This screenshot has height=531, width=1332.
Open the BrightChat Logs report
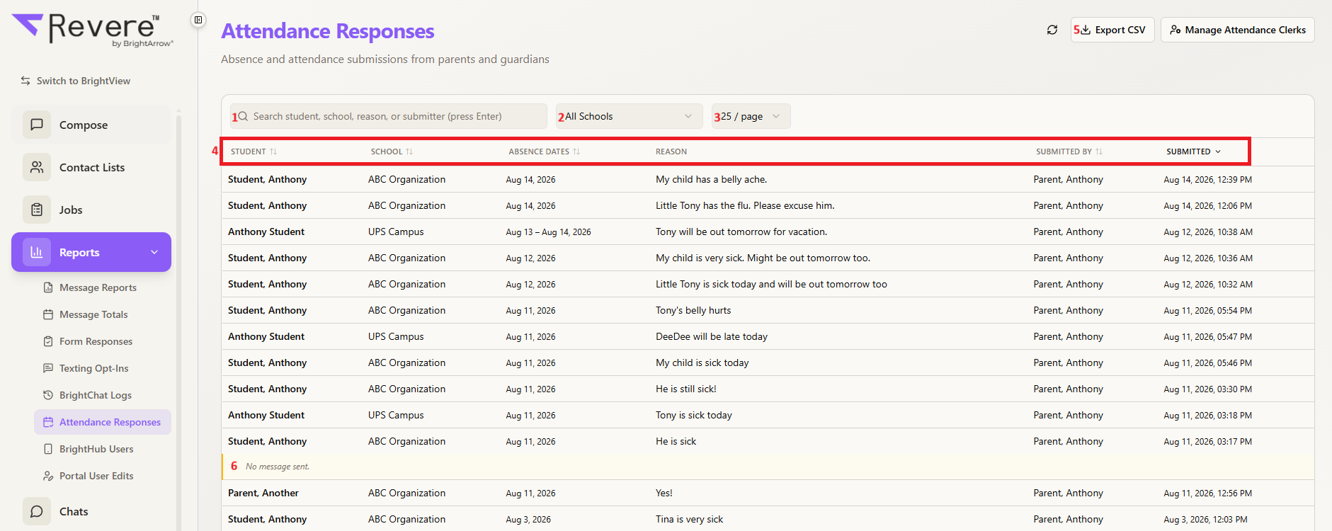(x=103, y=395)
